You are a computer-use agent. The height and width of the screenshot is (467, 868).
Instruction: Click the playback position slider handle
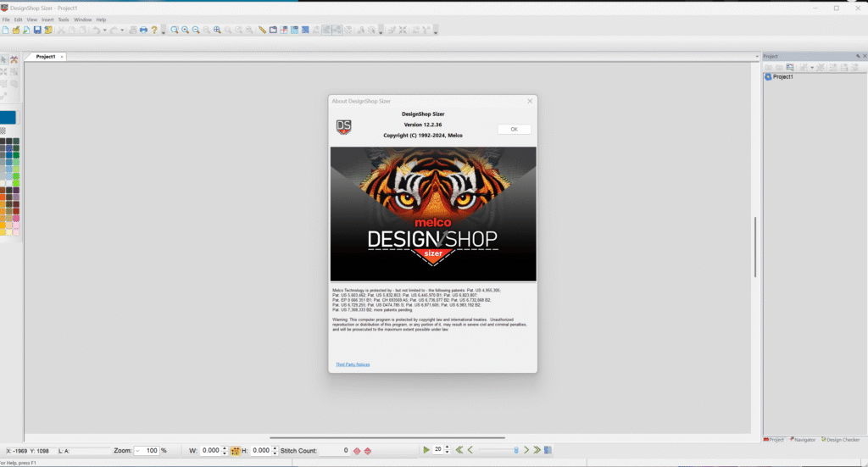[515, 450]
